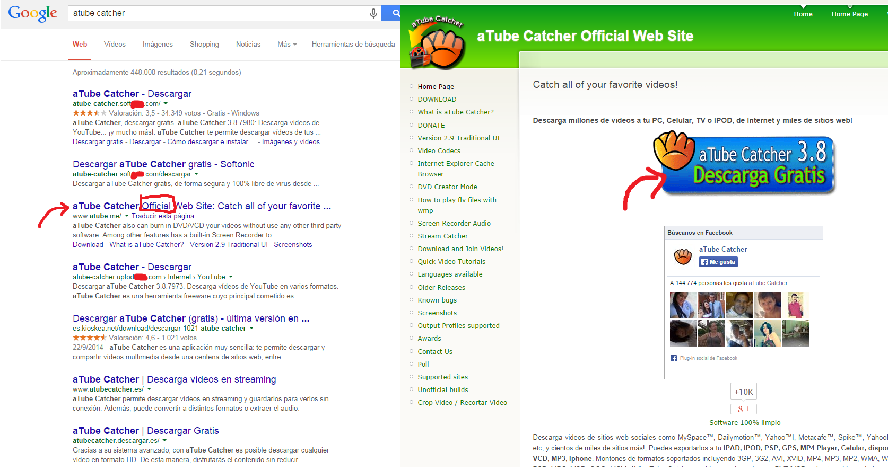Open Quick Video Tutorials sidebar link
This screenshot has width=888, height=470.
point(451,262)
